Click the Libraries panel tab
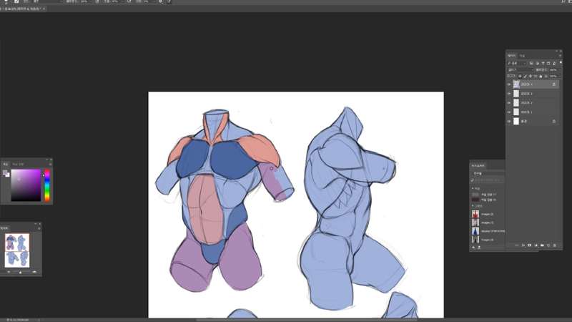This screenshot has width=572, height=322. click(478, 166)
